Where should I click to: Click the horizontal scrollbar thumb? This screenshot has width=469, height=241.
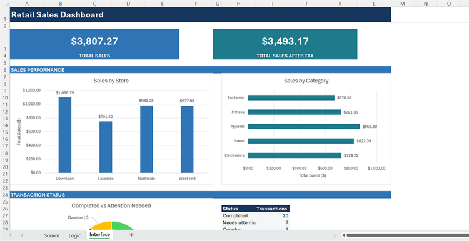point(407,235)
